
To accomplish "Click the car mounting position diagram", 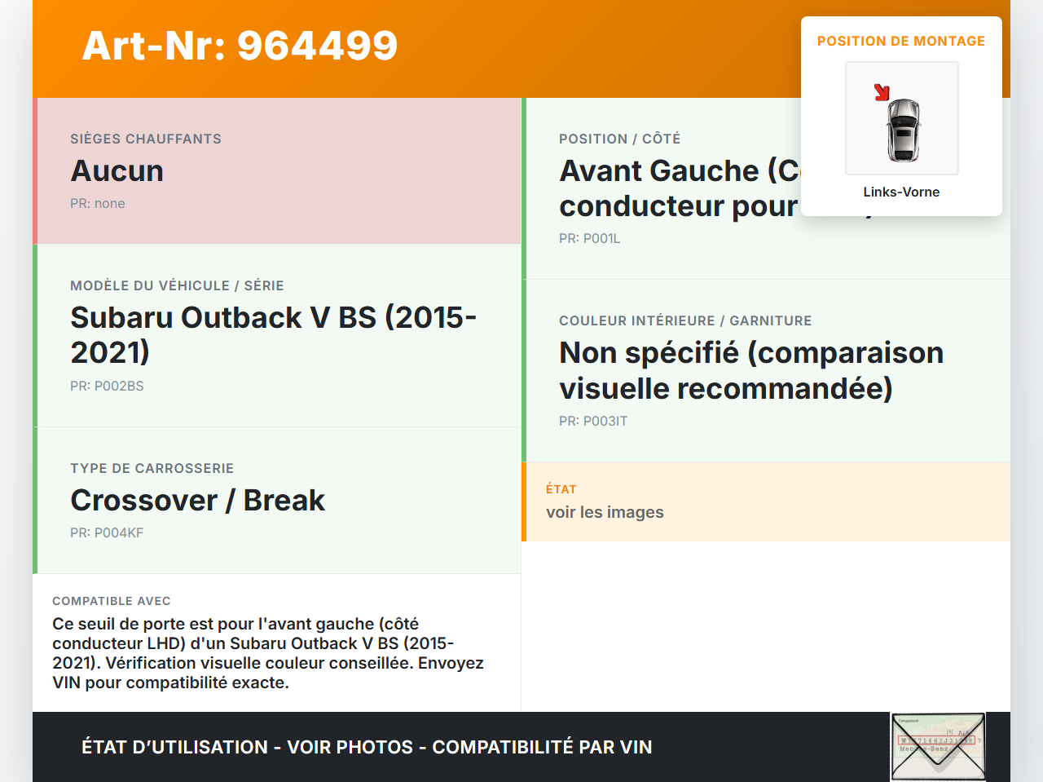I will click(x=902, y=118).
